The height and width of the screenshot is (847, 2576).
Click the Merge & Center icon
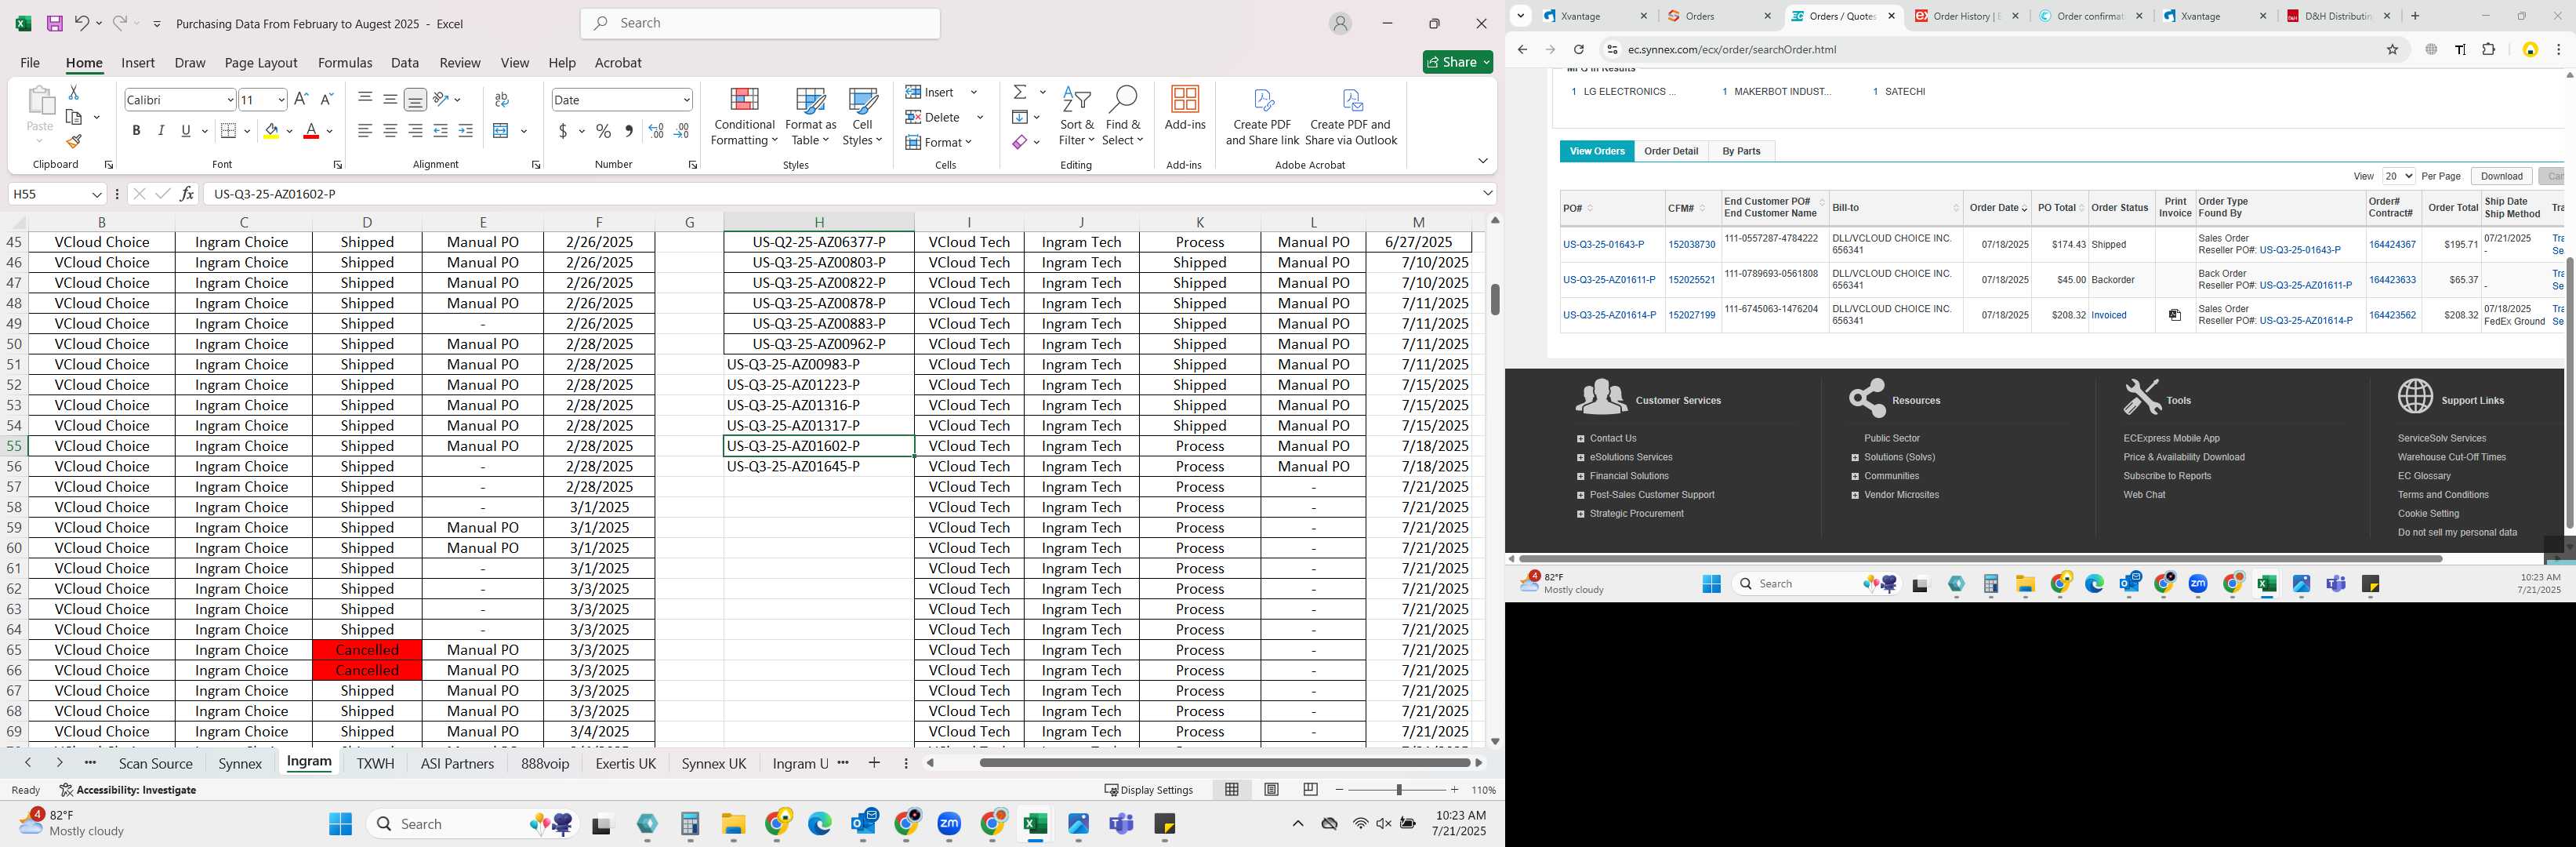click(502, 131)
